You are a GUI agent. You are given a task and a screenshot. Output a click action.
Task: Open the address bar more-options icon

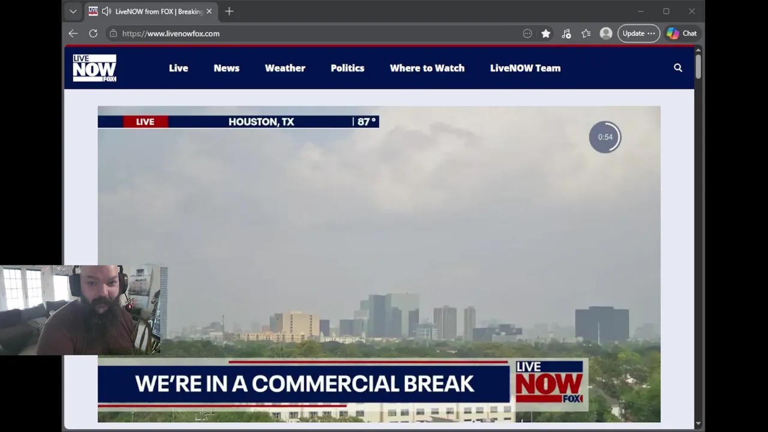(x=527, y=34)
